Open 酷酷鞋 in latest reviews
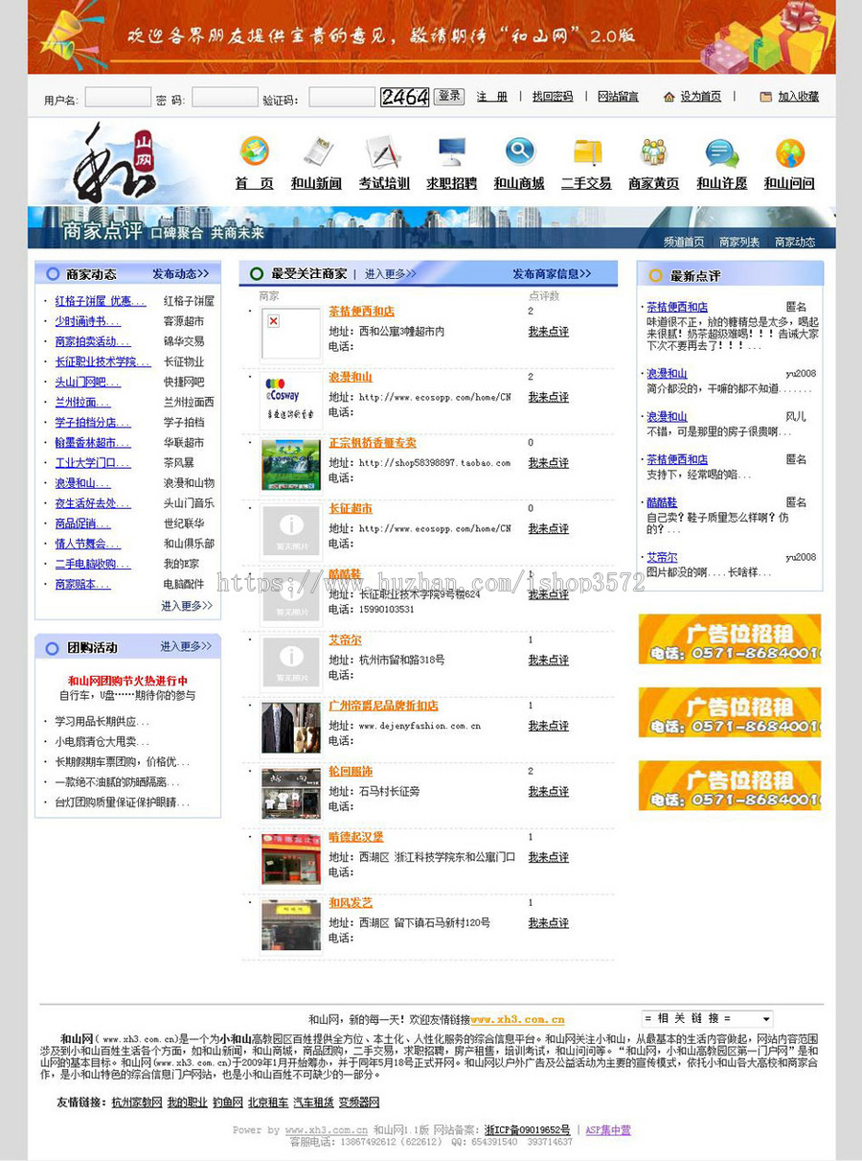 tap(664, 502)
